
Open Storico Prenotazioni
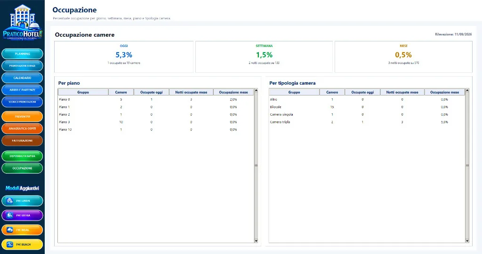(x=22, y=102)
